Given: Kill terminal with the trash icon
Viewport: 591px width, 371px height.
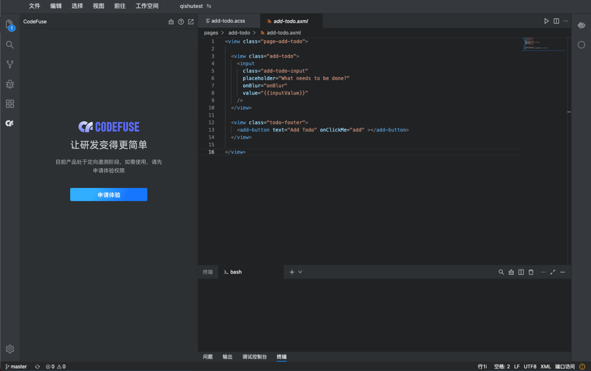Looking at the screenshot, I should click(531, 272).
